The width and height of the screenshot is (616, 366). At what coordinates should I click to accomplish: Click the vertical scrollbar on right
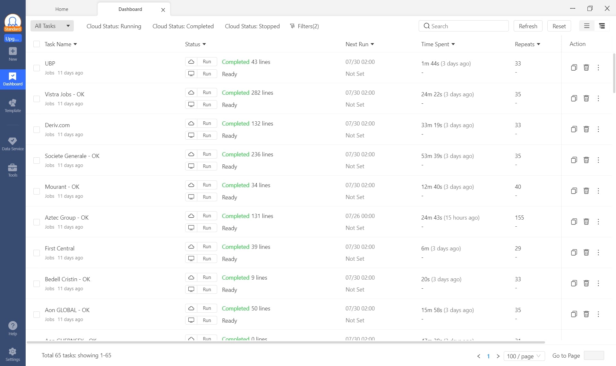pos(614,73)
